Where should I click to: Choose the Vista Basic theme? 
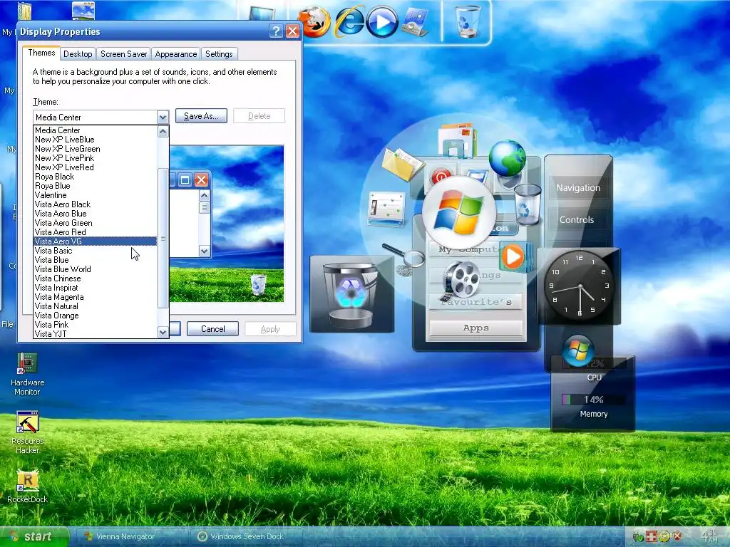(x=95, y=250)
